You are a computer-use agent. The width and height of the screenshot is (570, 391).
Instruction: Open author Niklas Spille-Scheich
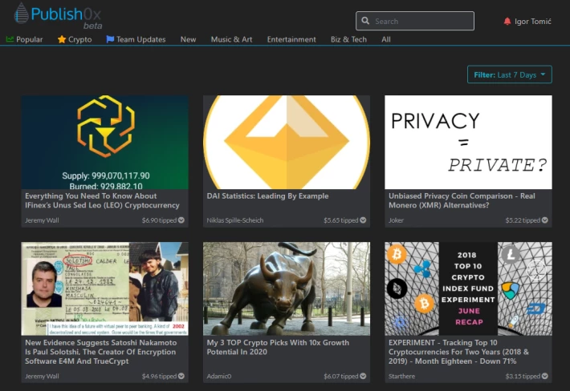235,220
